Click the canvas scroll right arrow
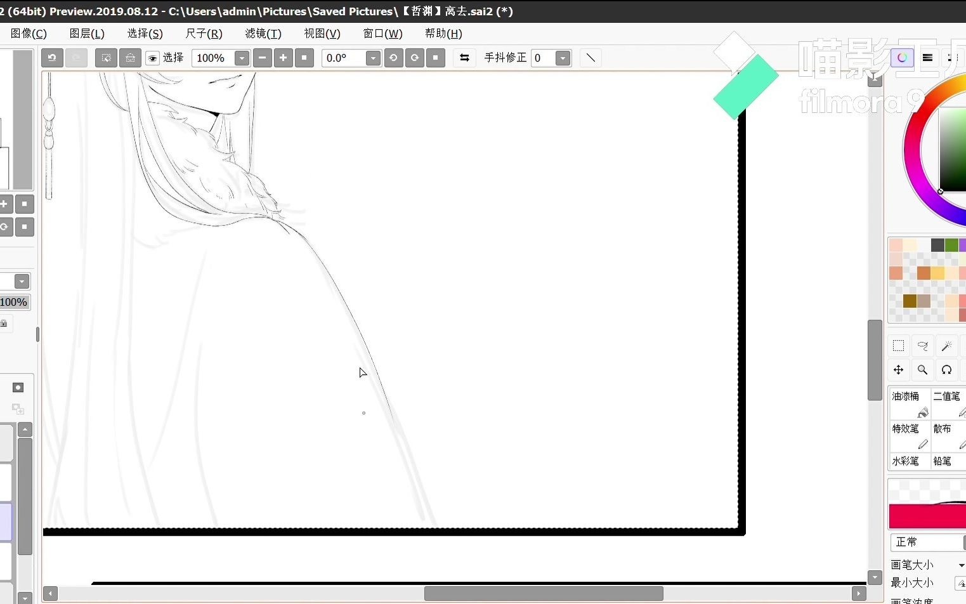 click(859, 594)
